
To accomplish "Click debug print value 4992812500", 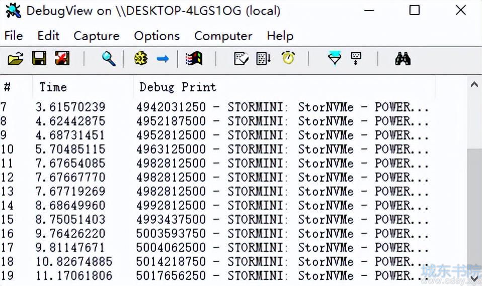I will [171, 206].
